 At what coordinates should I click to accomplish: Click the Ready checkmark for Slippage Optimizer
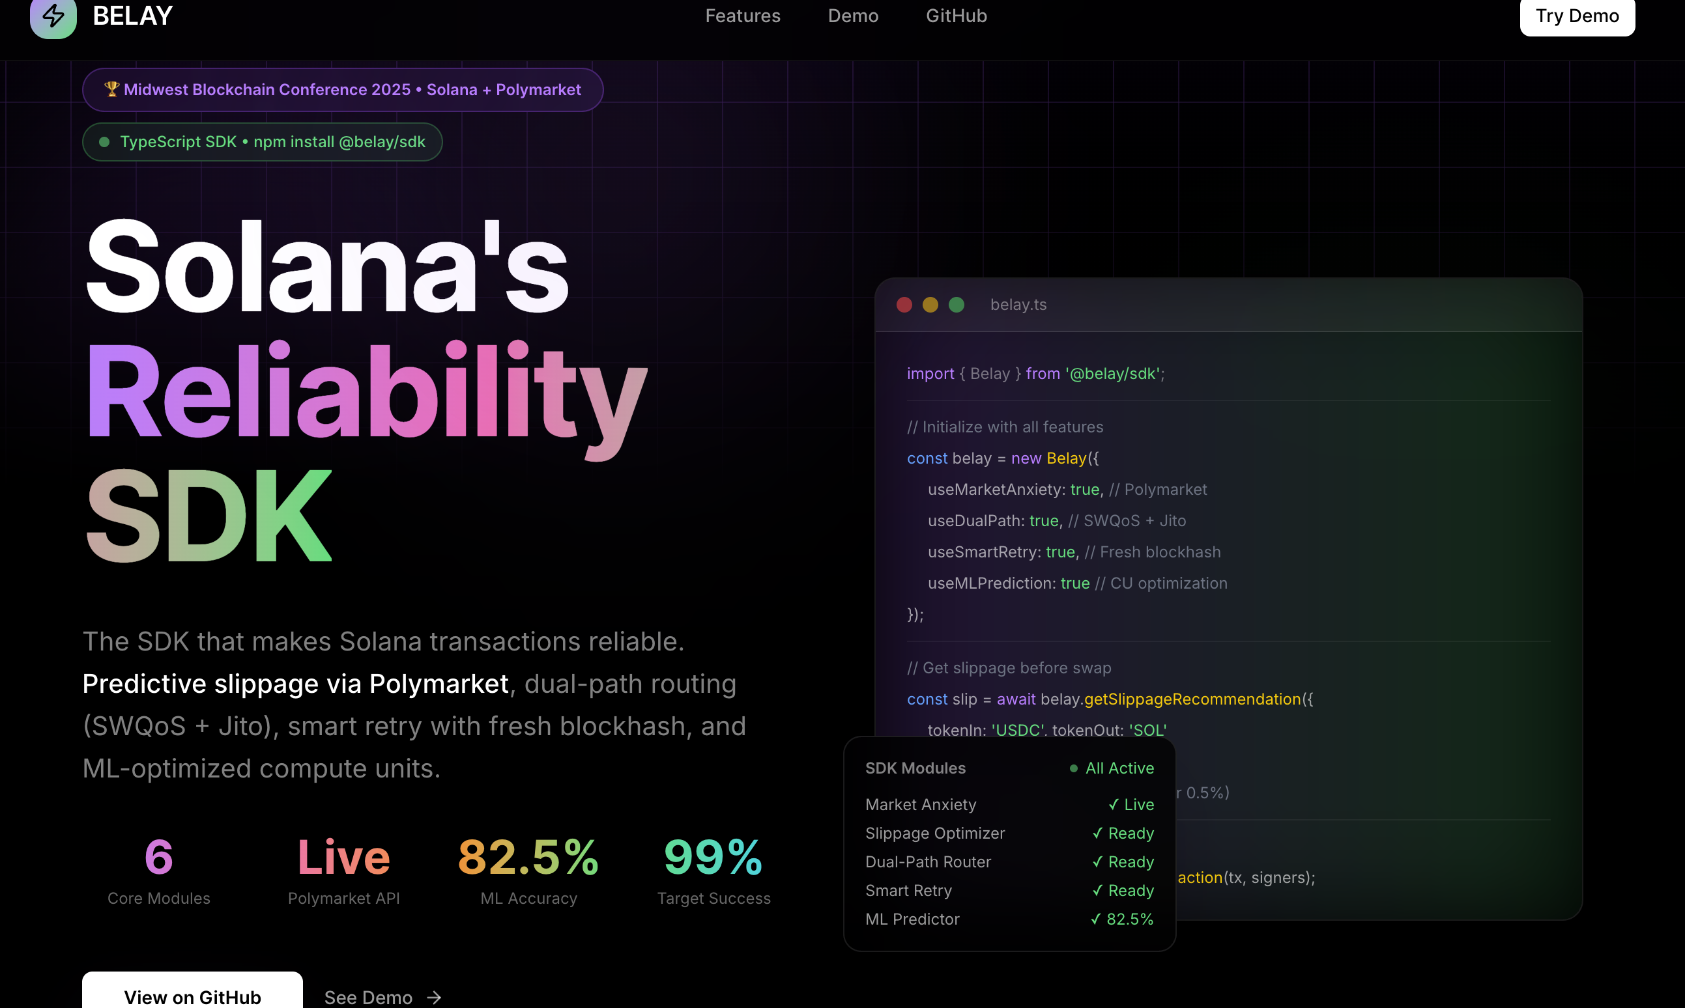[x=1097, y=833]
